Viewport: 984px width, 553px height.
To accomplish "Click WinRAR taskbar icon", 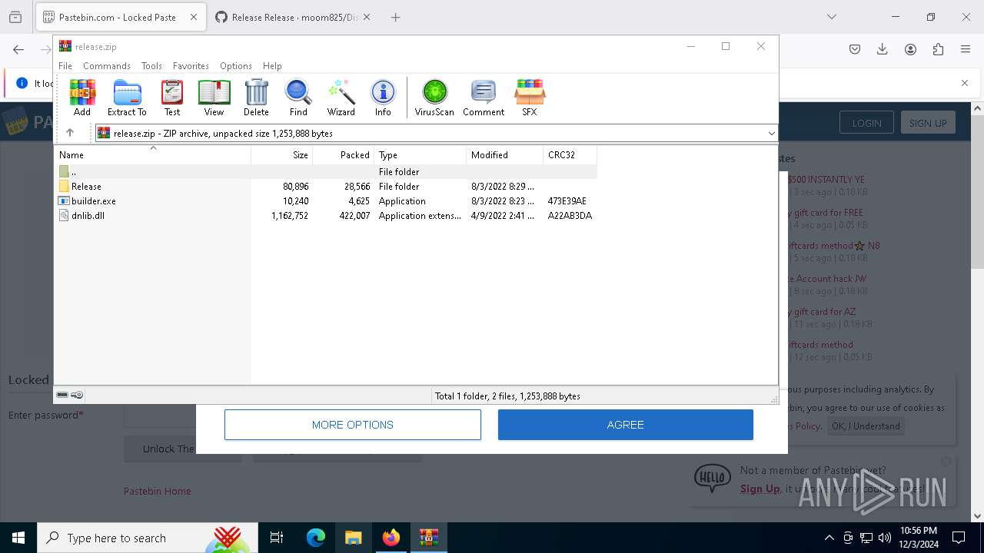I will click(428, 538).
